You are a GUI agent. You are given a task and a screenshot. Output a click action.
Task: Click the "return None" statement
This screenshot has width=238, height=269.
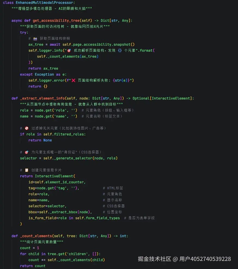pos(40,140)
